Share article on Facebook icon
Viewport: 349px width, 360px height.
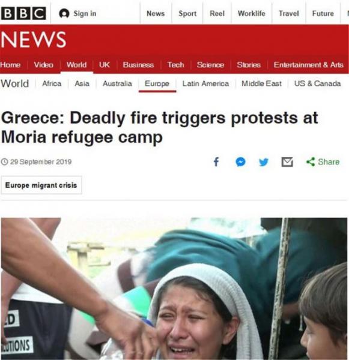[216, 162]
